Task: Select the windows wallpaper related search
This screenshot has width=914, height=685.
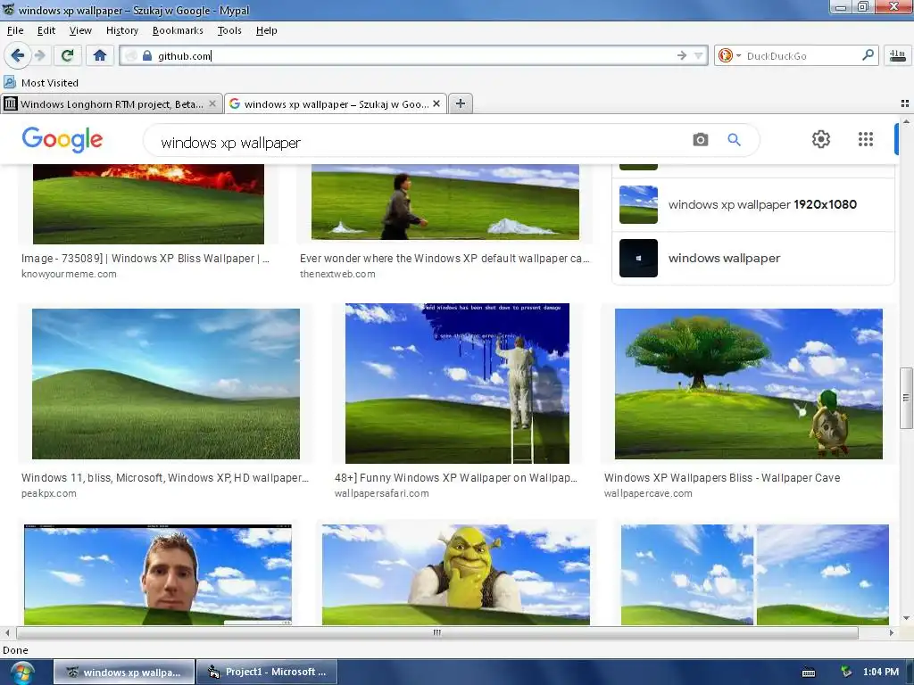Action: pos(753,258)
